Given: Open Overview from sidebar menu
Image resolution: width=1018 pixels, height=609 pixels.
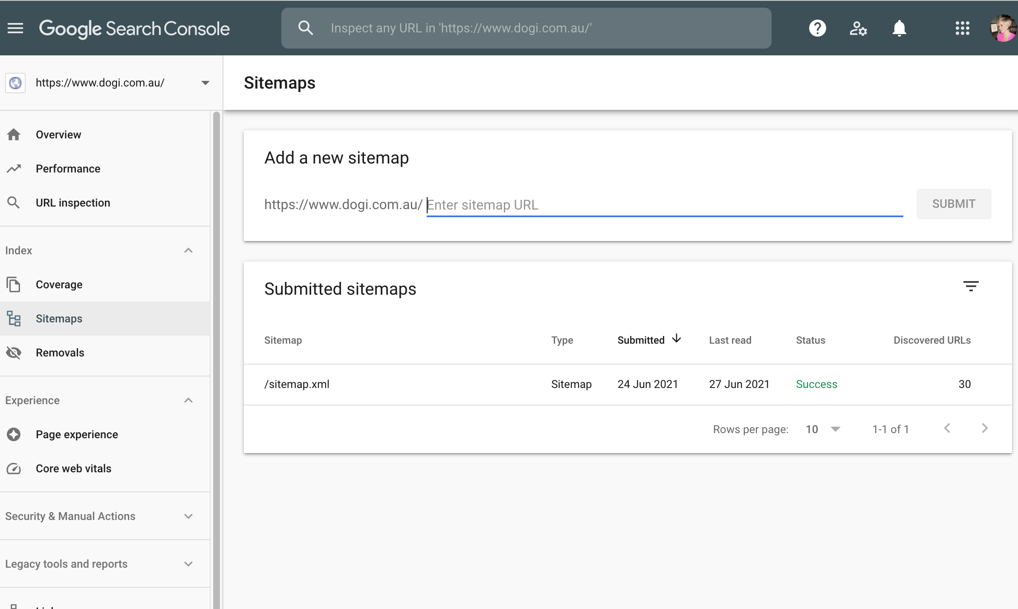Looking at the screenshot, I should (x=58, y=134).
